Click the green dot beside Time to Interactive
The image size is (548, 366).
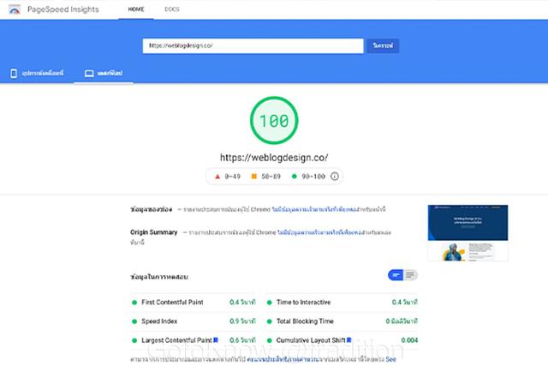tap(270, 303)
